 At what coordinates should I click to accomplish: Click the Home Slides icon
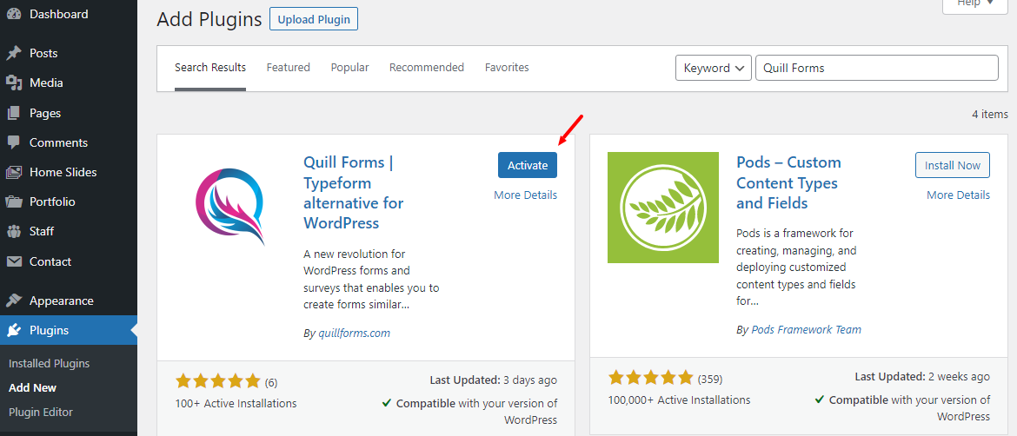click(14, 172)
